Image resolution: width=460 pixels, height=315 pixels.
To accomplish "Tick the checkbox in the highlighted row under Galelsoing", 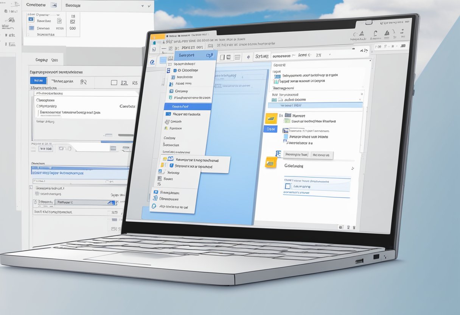I will pyautogui.click(x=287, y=186).
